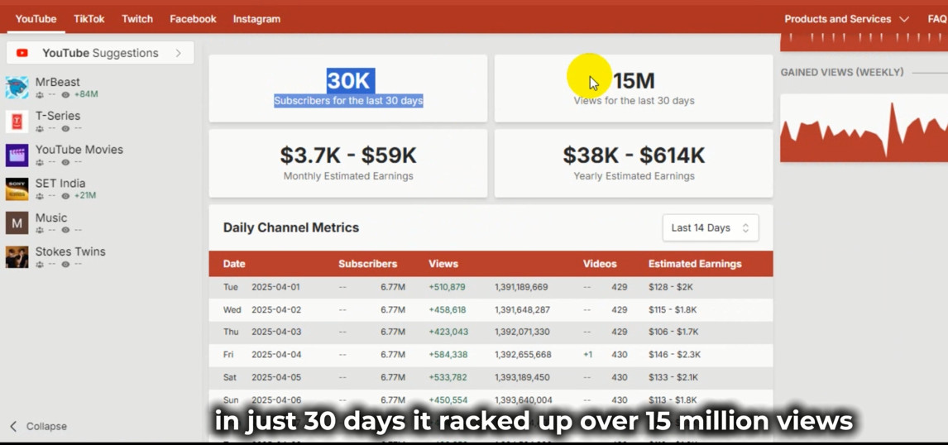
Task: Switch to the YouTube platform tab
Action: (x=36, y=19)
